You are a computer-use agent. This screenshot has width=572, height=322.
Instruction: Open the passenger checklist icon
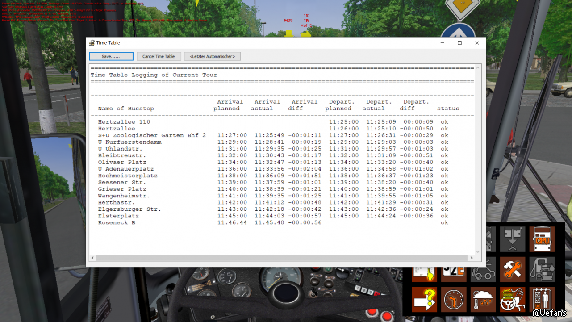tap(542, 299)
